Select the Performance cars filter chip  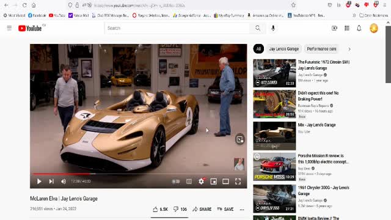coord(321,49)
